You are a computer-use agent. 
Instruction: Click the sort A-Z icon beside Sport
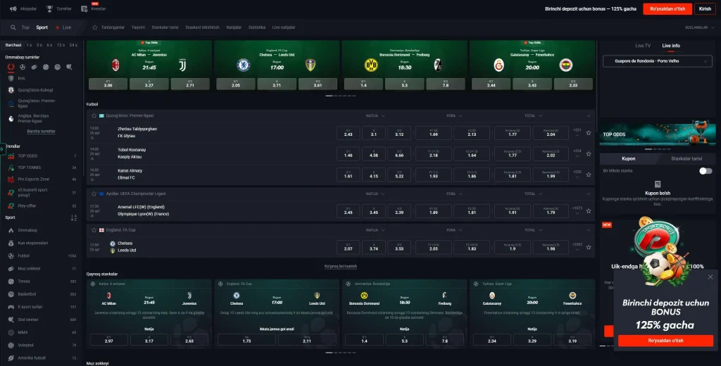tap(73, 218)
